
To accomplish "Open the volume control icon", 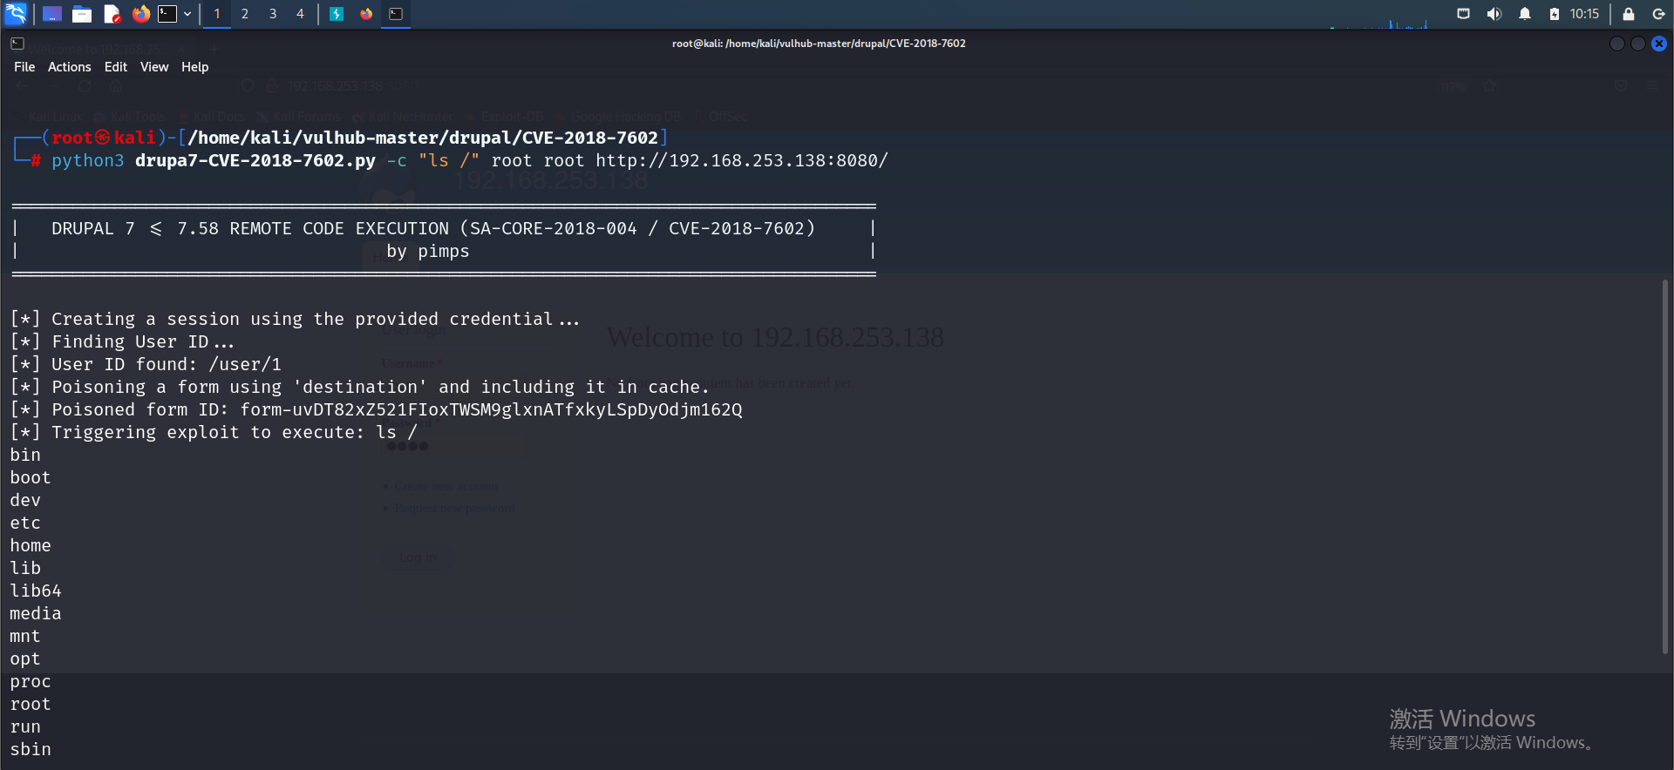I will (x=1494, y=14).
